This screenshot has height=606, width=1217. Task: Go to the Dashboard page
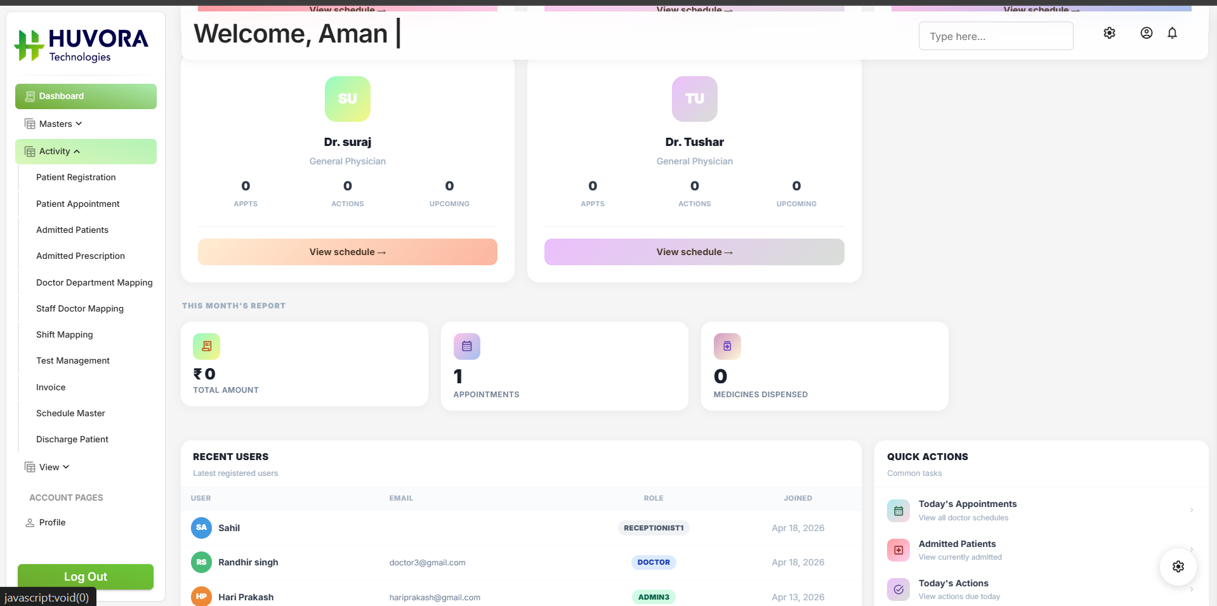pyautogui.click(x=86, y=96)
